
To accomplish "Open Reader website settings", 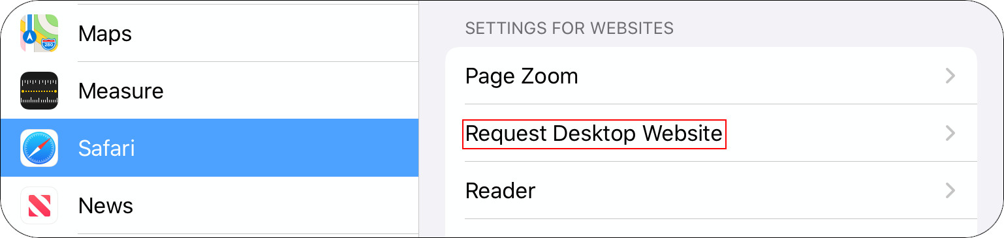I will tap(711, 190).
